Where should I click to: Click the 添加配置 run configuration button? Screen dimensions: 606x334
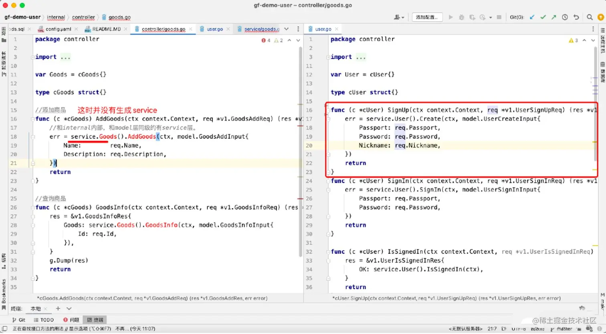click(x=426, y=17)
